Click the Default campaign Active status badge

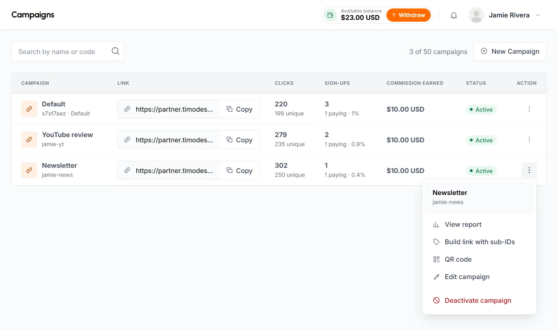pyautogui.click(x=481, y=110)
